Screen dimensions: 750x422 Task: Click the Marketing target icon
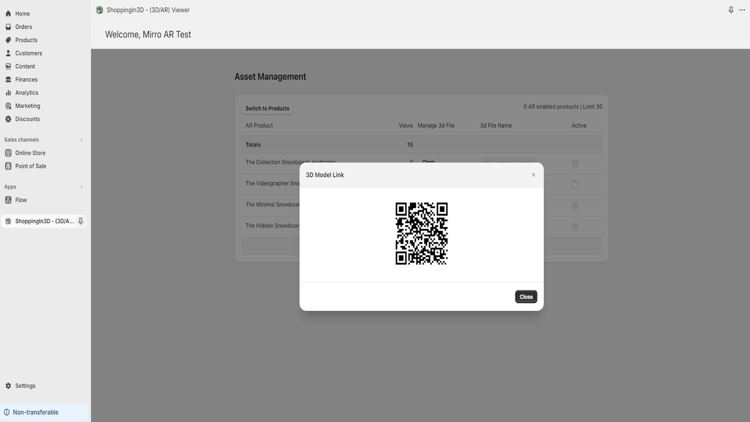[8, 106]
